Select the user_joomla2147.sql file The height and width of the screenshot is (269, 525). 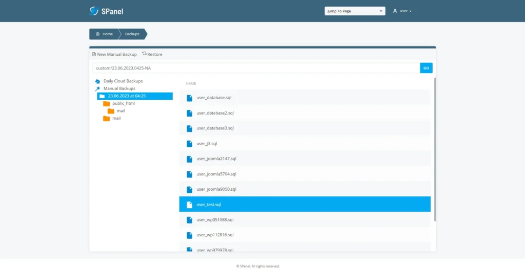(x=305, y=159)
